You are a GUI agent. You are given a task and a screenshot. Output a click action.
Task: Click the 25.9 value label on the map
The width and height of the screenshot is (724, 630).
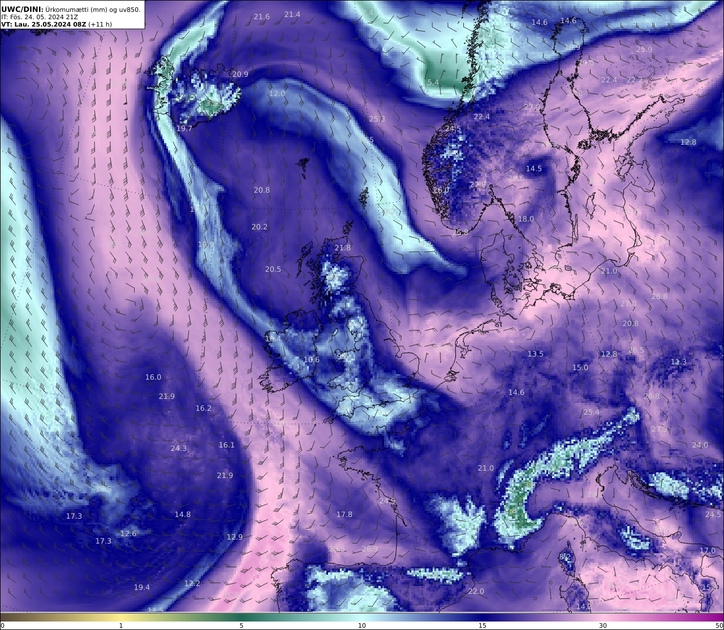[x=644, y=50]
